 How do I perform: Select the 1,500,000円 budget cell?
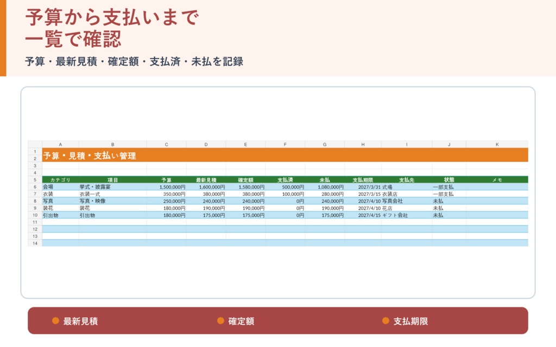click(166, 187)
